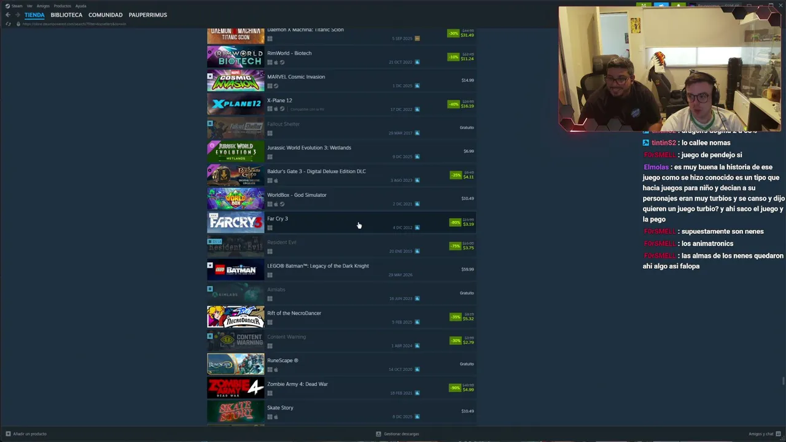Click Fallout Shelter review thumbs-up icon
This screenshot has width=786, height=442.
click(x=417, y=133)
